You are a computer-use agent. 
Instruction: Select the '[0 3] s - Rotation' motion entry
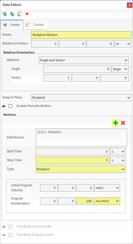(50, 132)
